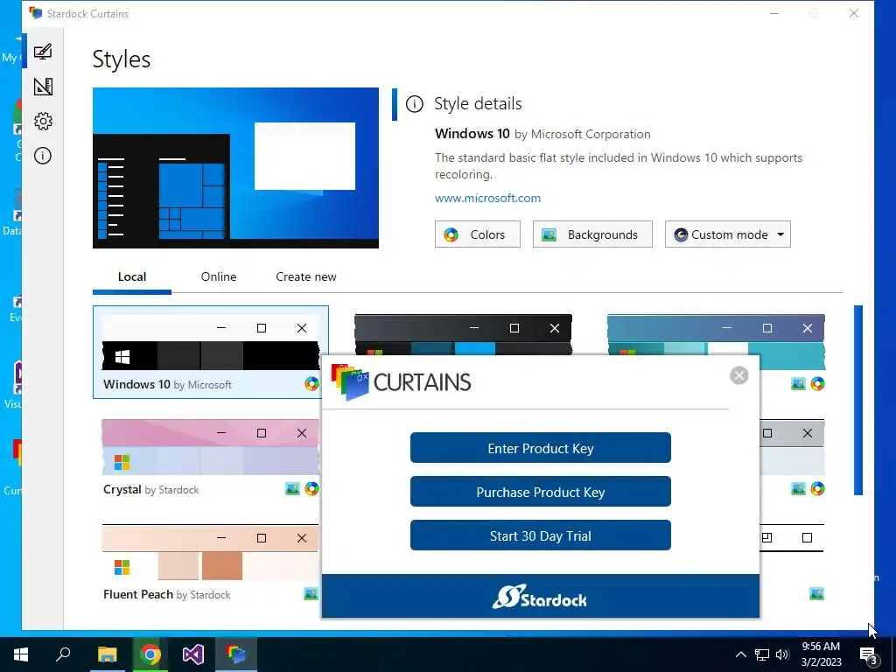Click the color wheel icon on the teal style
The height and width of the screenshot is (672, 896).
pos(818,384)
